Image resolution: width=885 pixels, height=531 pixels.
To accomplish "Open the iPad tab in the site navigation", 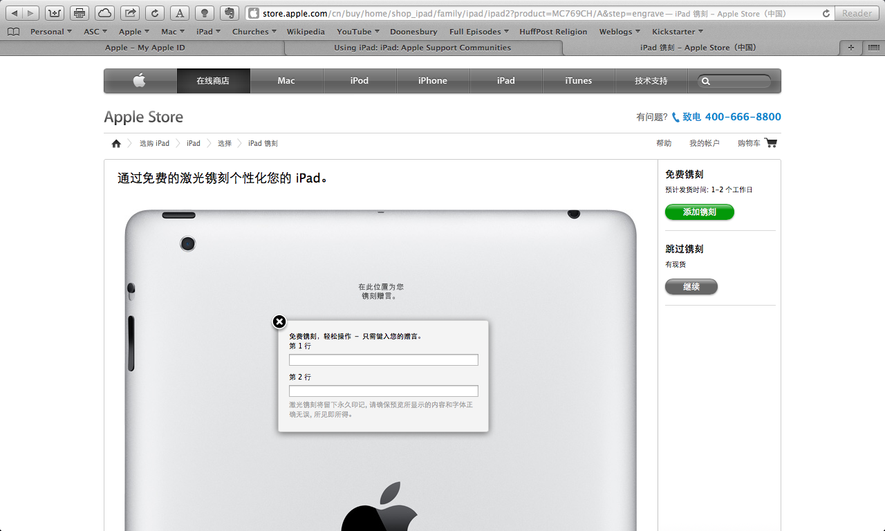I will (506, 81).
